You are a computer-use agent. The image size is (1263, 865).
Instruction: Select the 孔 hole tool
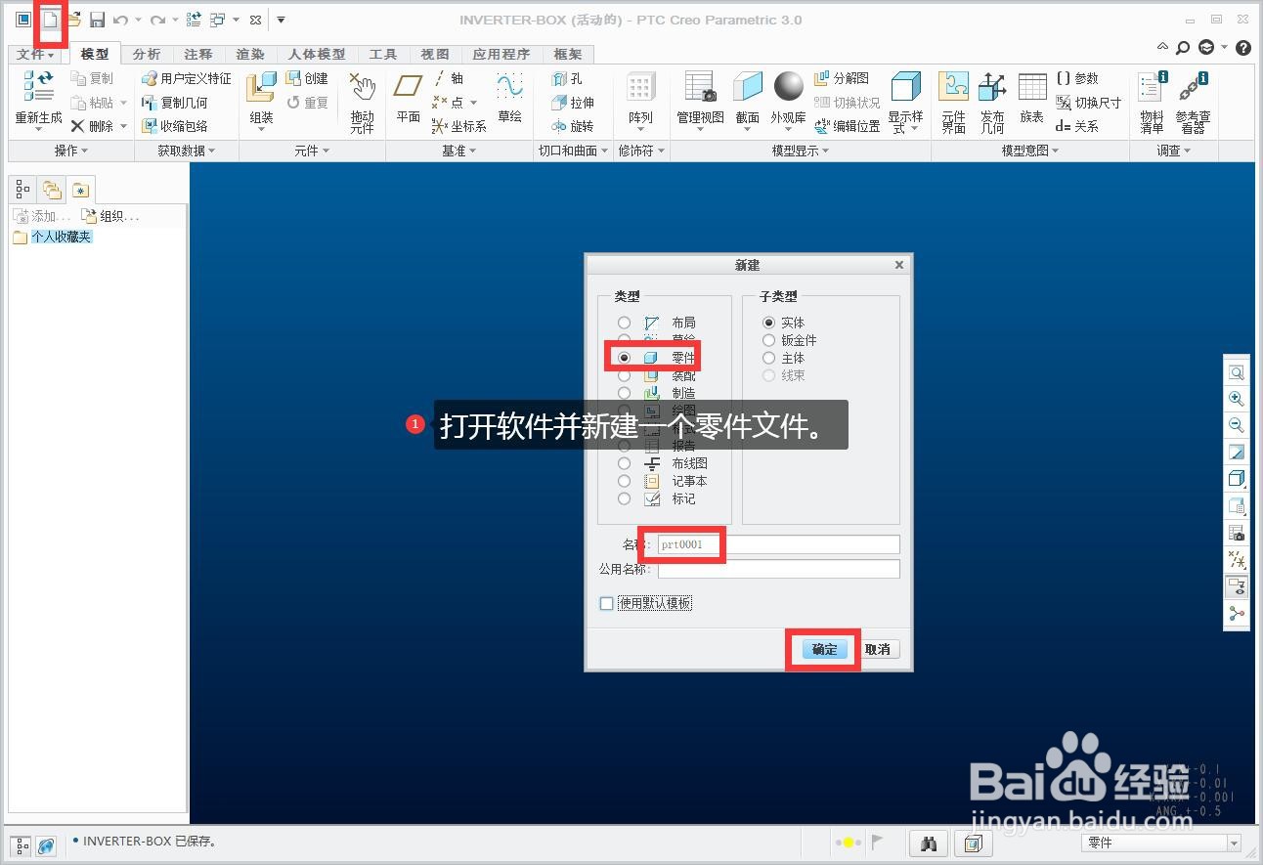(567, 78)
